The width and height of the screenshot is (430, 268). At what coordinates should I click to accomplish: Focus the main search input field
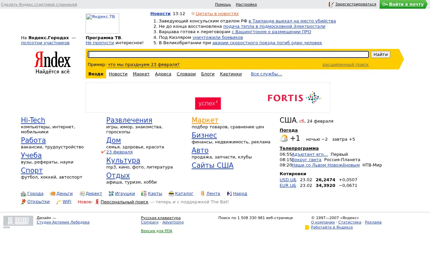228,54
